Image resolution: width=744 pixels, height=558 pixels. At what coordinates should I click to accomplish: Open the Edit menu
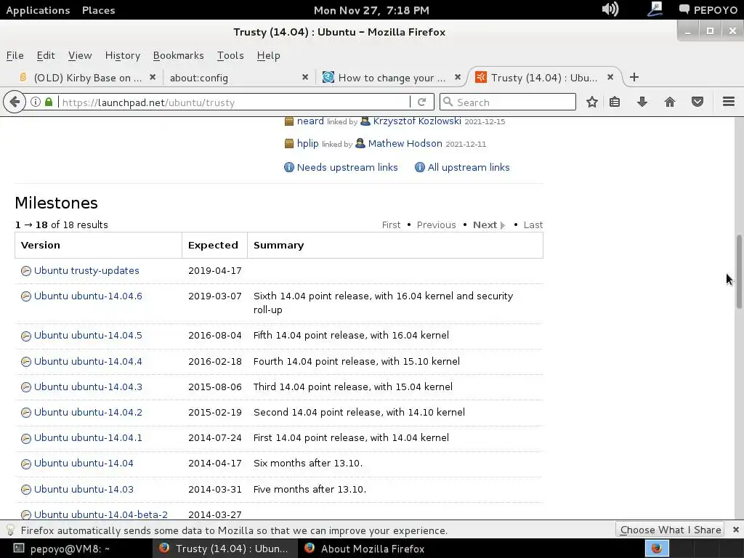pos(46,55)
